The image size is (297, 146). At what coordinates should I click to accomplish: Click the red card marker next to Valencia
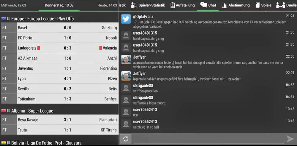click(x=101, y=48)
